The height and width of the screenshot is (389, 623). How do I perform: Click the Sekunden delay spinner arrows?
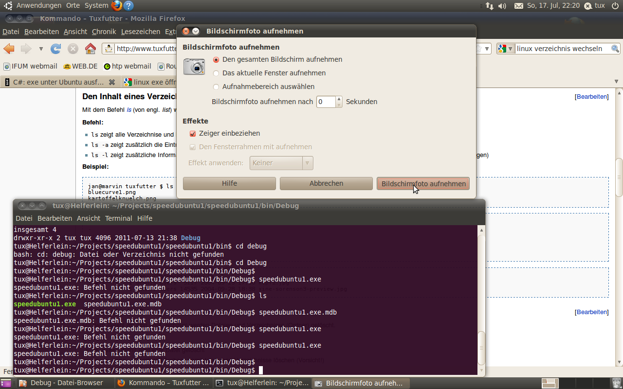[339, 102]
